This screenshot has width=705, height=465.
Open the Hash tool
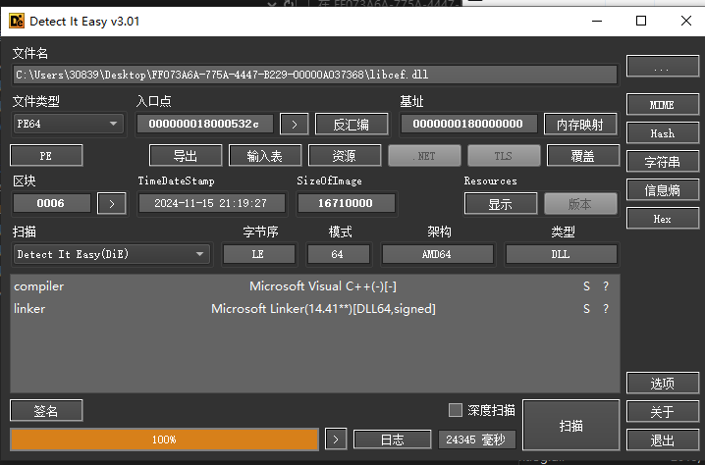[x=662, y=133]
